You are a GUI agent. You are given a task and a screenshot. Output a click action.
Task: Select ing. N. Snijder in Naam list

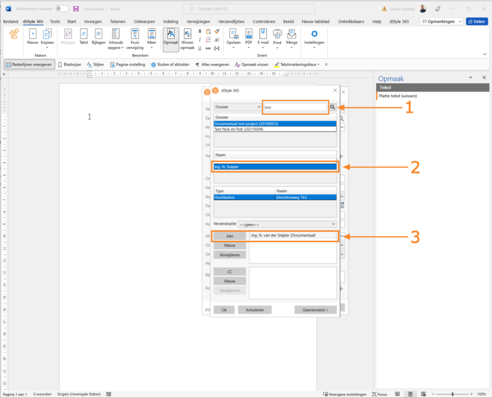point(275,167)
